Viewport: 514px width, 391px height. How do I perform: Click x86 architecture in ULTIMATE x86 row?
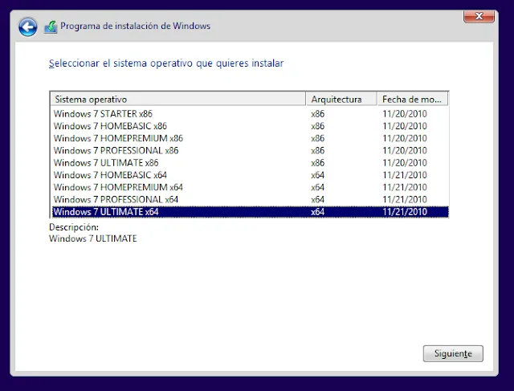[x=318, y=162]
